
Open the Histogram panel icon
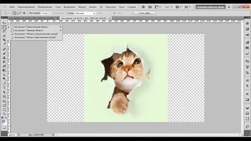(x=247, y=34)
